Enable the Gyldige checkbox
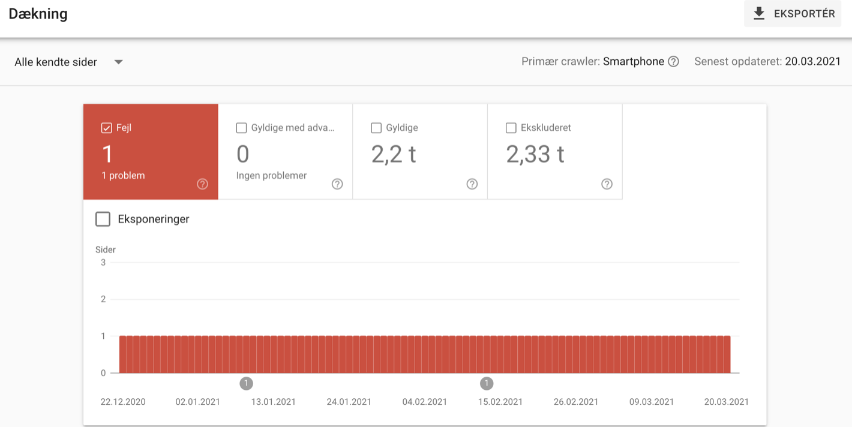 click(376, 128)
